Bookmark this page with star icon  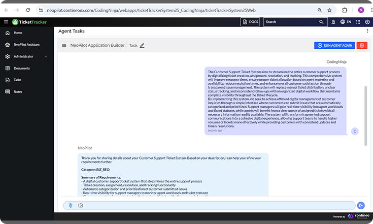(x=329, y=10)
